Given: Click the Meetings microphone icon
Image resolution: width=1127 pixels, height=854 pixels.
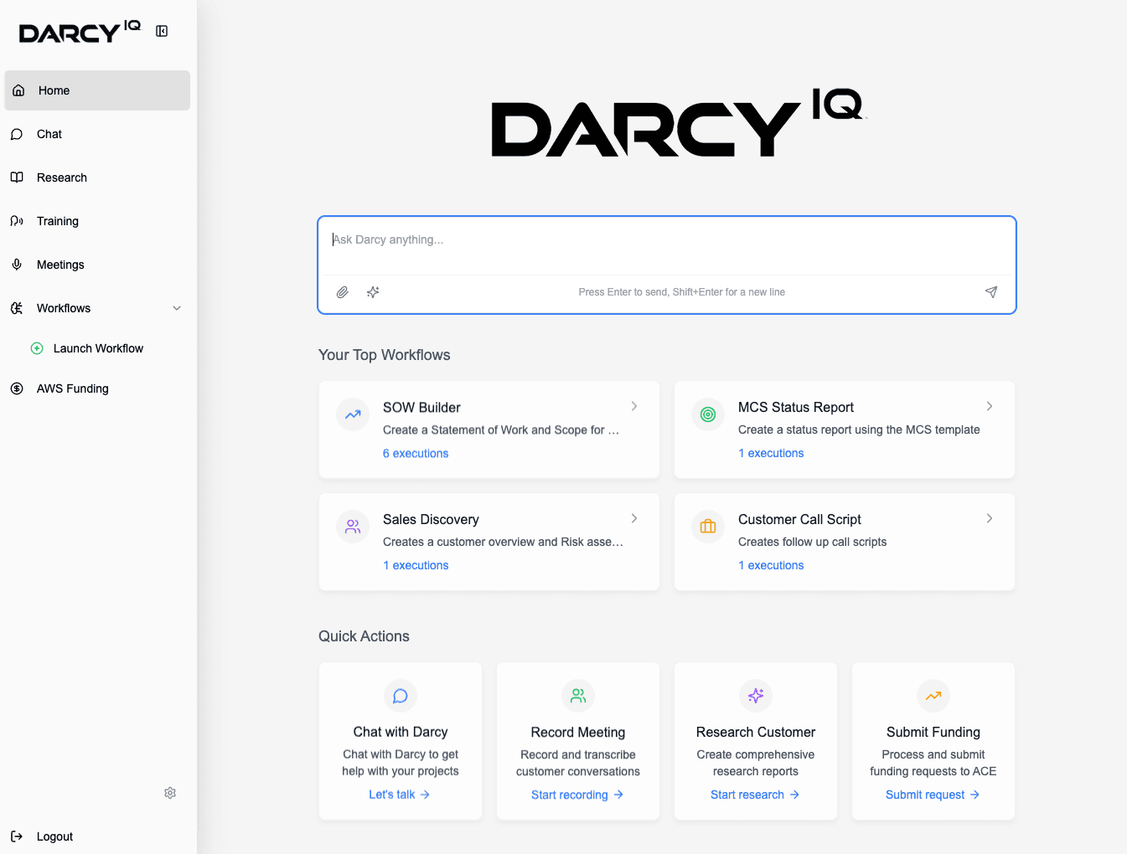Looking at the screenshot, I should [17, 265].
